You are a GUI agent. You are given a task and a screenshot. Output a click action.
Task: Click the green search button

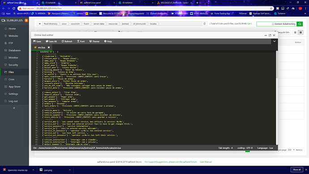click(x=300, y=24)
